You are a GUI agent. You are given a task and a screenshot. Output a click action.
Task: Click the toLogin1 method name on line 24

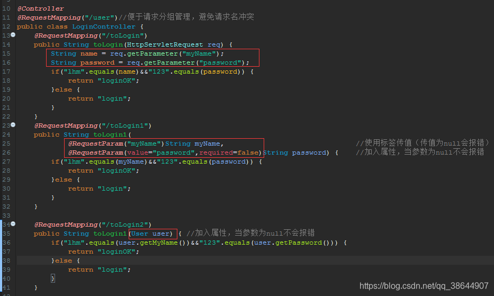pos(110,134)
